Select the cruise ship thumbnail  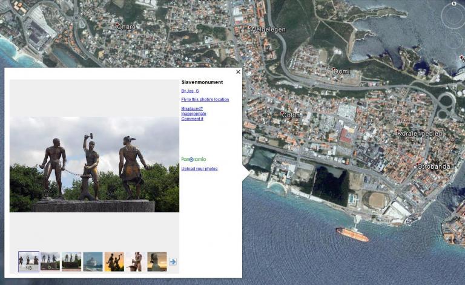pyautogui.click(x=93, y=261)
